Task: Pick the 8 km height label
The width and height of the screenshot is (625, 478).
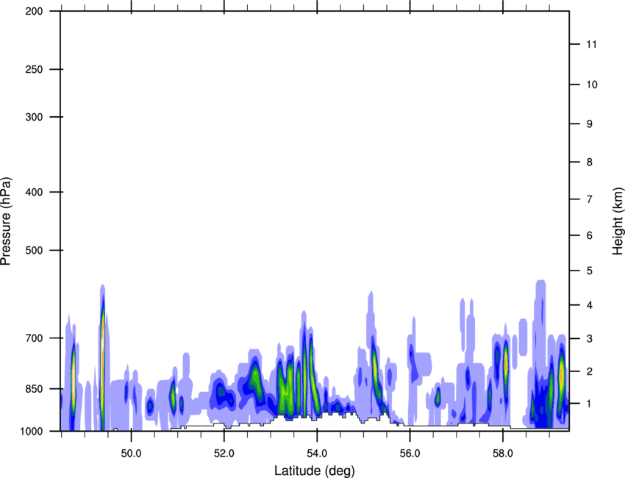Action: [x=590, y=162]
